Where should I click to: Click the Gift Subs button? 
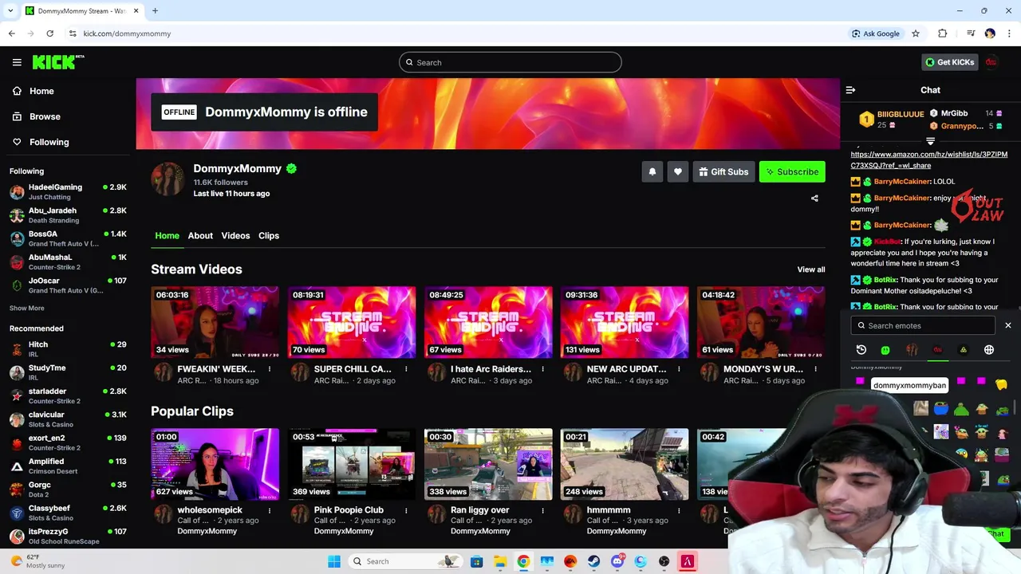(723, 171)
